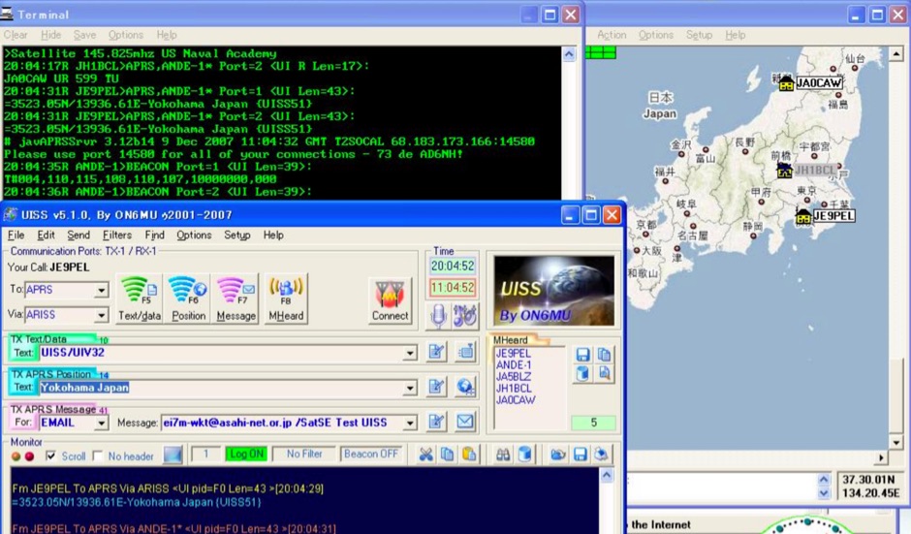Save the MHeard list
Image resolution: width=911 pixels, height=534 pixels.
[x=582, y=355]
